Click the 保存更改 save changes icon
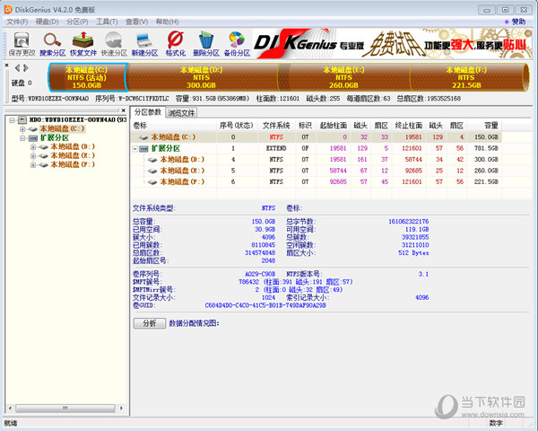 [22, 44]
